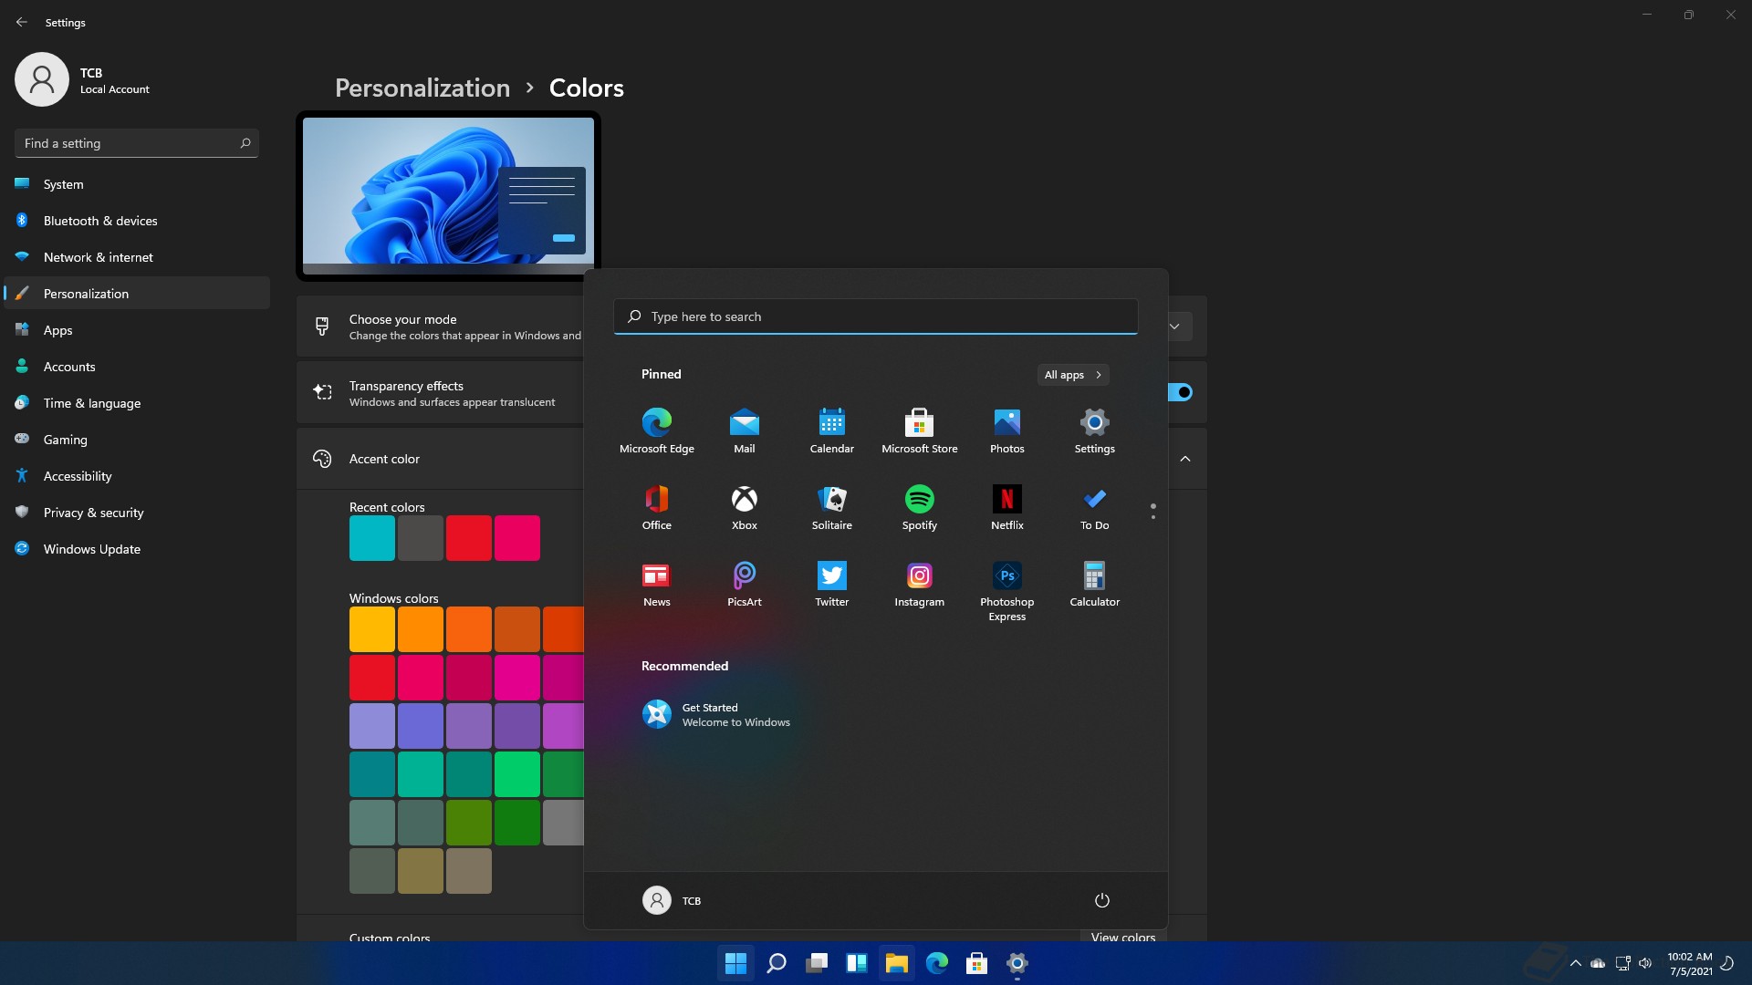Viewport: 1752px width, 985px height.
Task: Launch Netflix from pinned apps
Action: coord(1007,507)
